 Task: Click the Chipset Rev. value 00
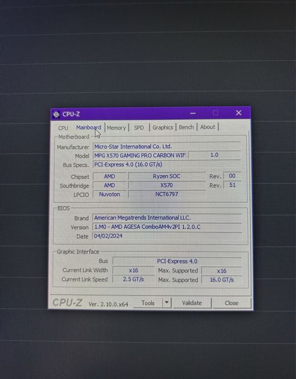click(x=232, y=176)
